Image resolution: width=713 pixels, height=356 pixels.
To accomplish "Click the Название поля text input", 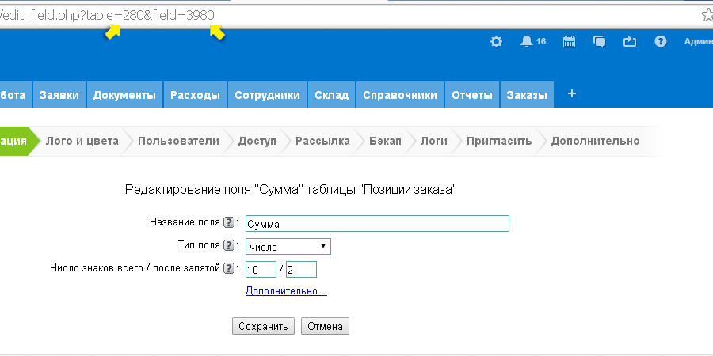I will coord(377,224).
